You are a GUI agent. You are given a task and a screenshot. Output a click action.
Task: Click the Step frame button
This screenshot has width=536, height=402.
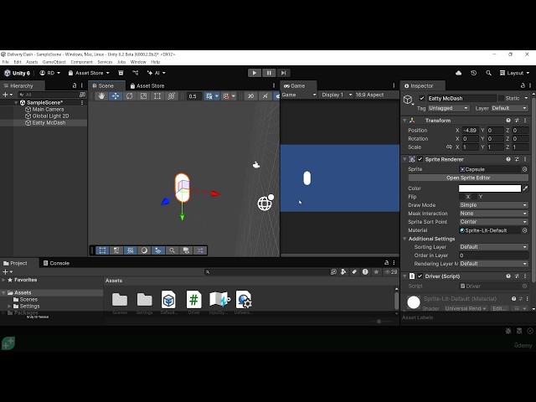point(283,73)
